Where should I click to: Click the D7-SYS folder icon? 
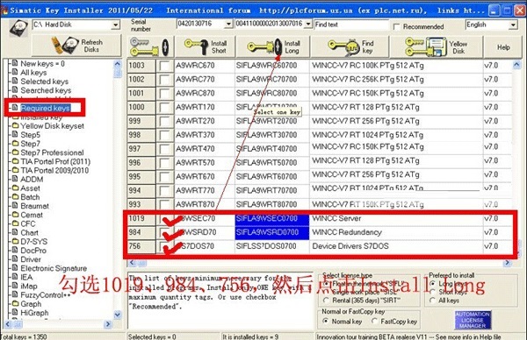[x=15, y=241]
